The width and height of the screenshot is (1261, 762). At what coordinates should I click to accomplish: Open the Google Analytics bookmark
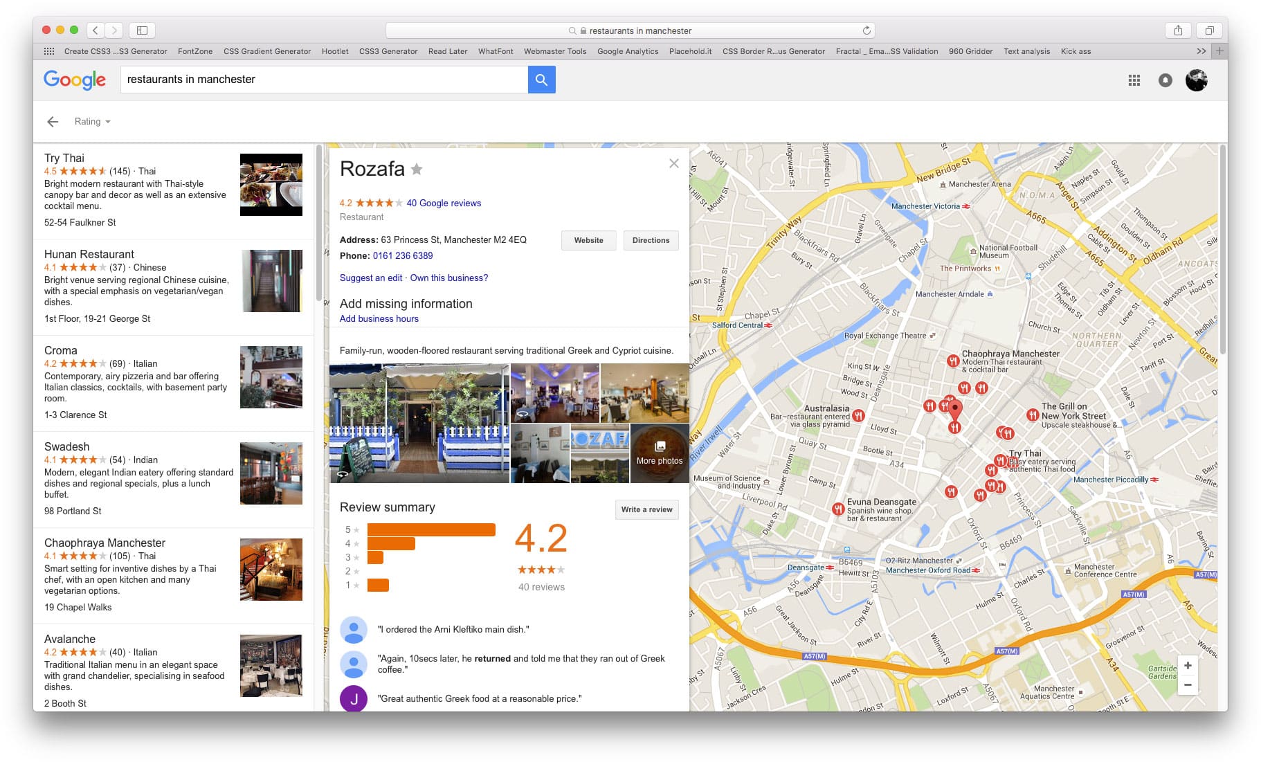tap(628, 51)
